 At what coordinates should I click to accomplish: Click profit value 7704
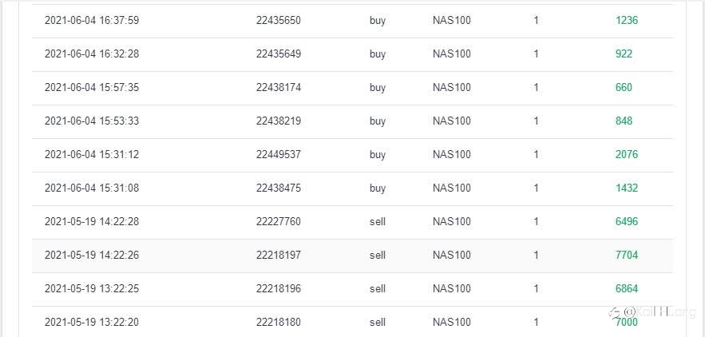[626, 255]
